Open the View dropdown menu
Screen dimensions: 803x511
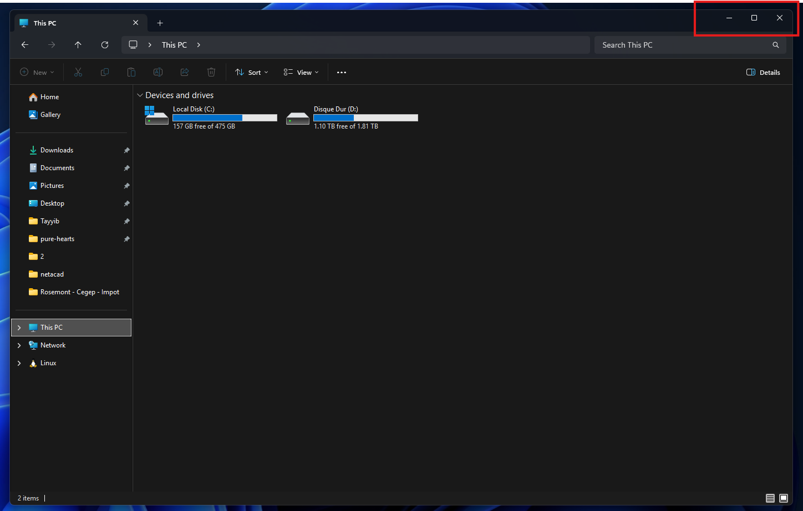(x=301, y=73)
